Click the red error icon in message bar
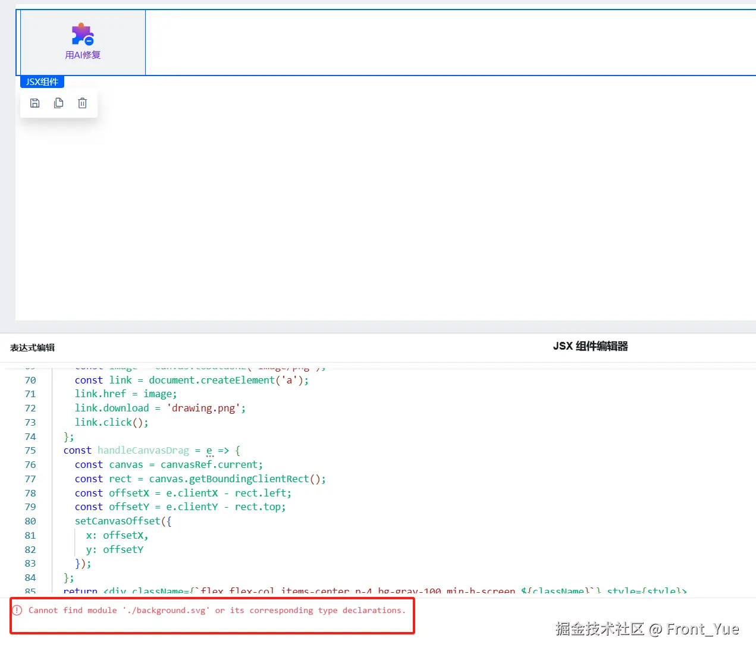Screen dimensions: 756x654 17,610
